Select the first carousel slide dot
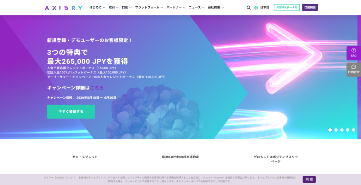 tap(330, 130)
